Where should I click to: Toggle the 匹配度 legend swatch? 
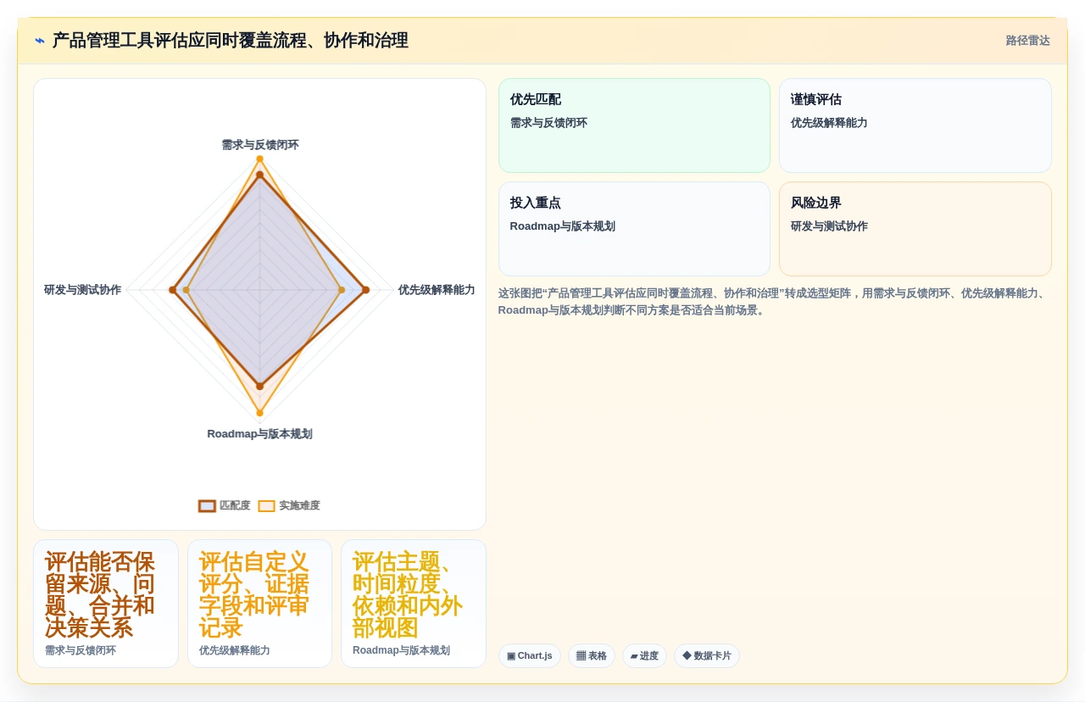(x=207, y=506)
